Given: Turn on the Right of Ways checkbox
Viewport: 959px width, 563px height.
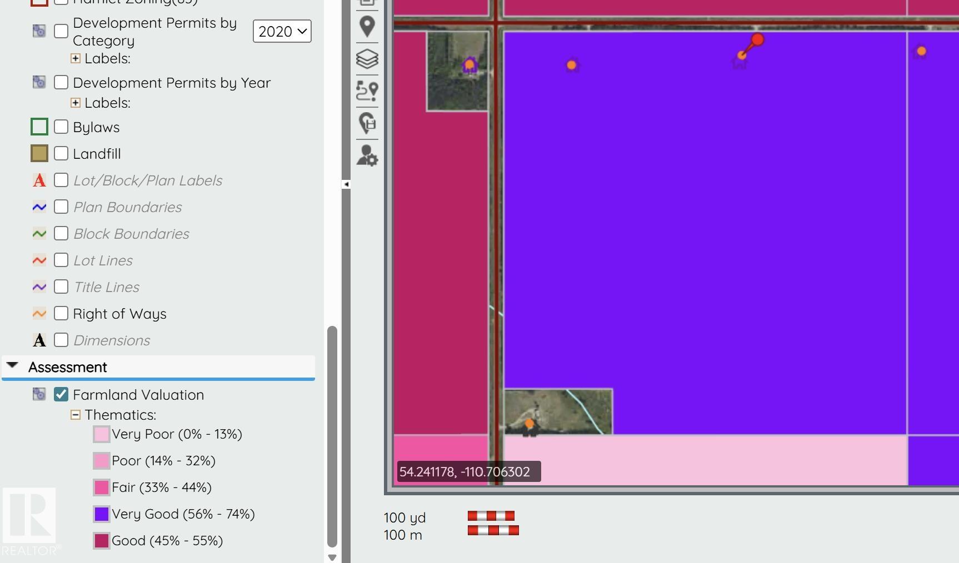Looking at the screenshot, I should click(61, 314).
